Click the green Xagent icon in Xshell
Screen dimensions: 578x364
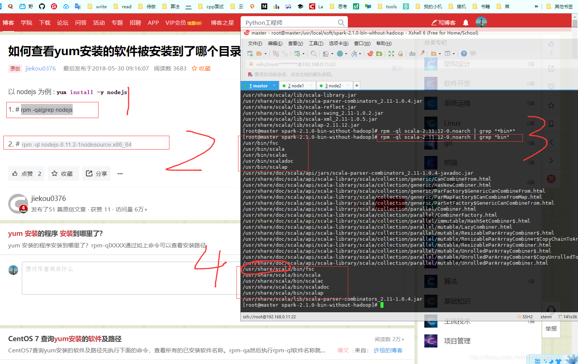(379, 54)
